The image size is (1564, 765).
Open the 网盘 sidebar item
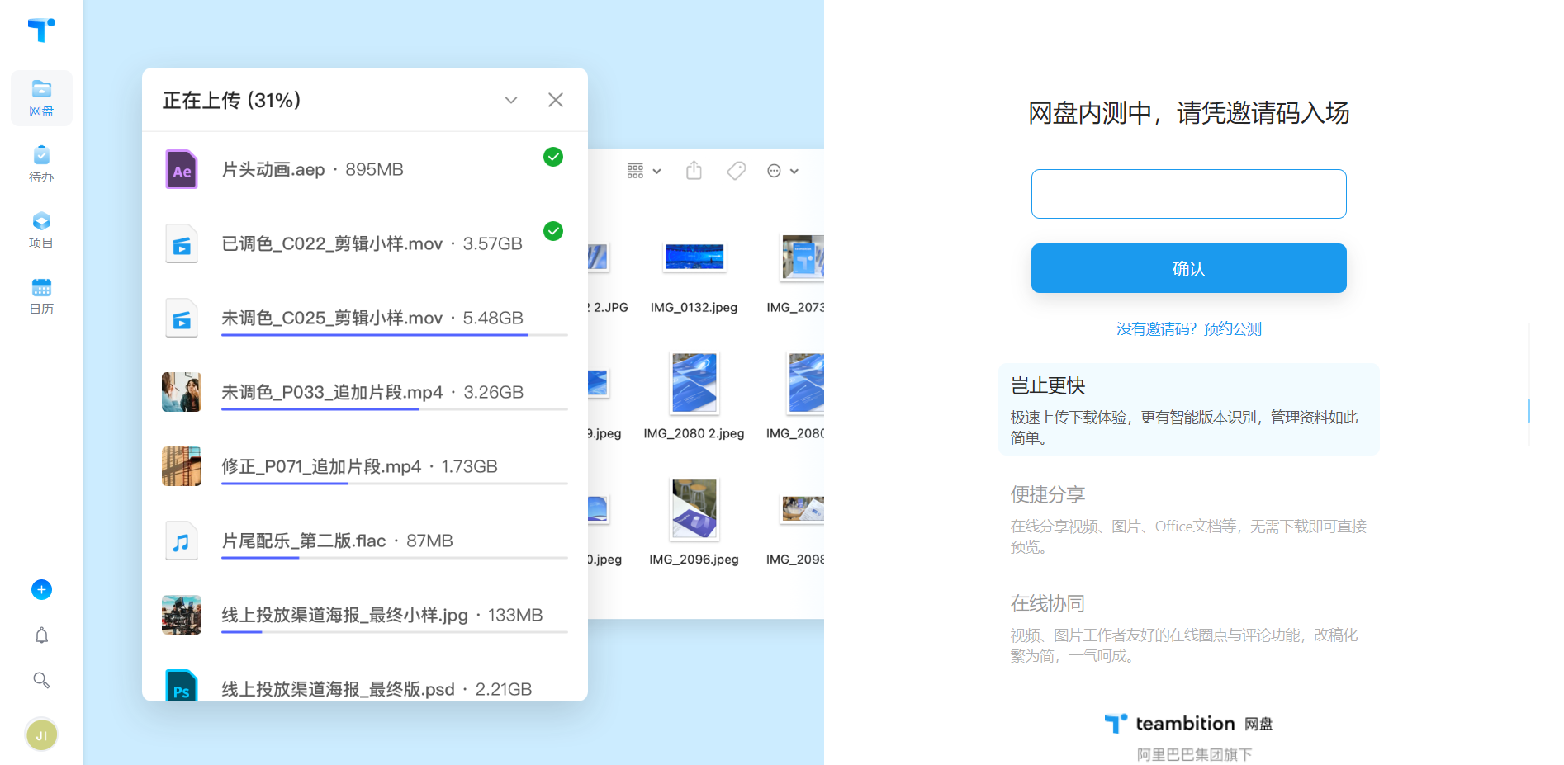coord(41,98)
